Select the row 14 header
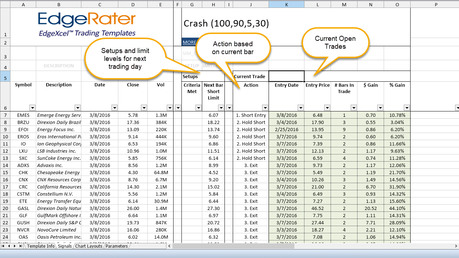Viewport: 459px width, 258px height. (5, 165)
